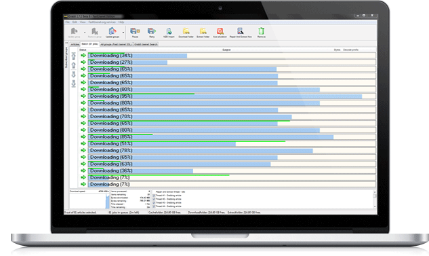Switch to the Grabit Usenet Search tab
The image size is (429, 256).
(x=146, y=44)
